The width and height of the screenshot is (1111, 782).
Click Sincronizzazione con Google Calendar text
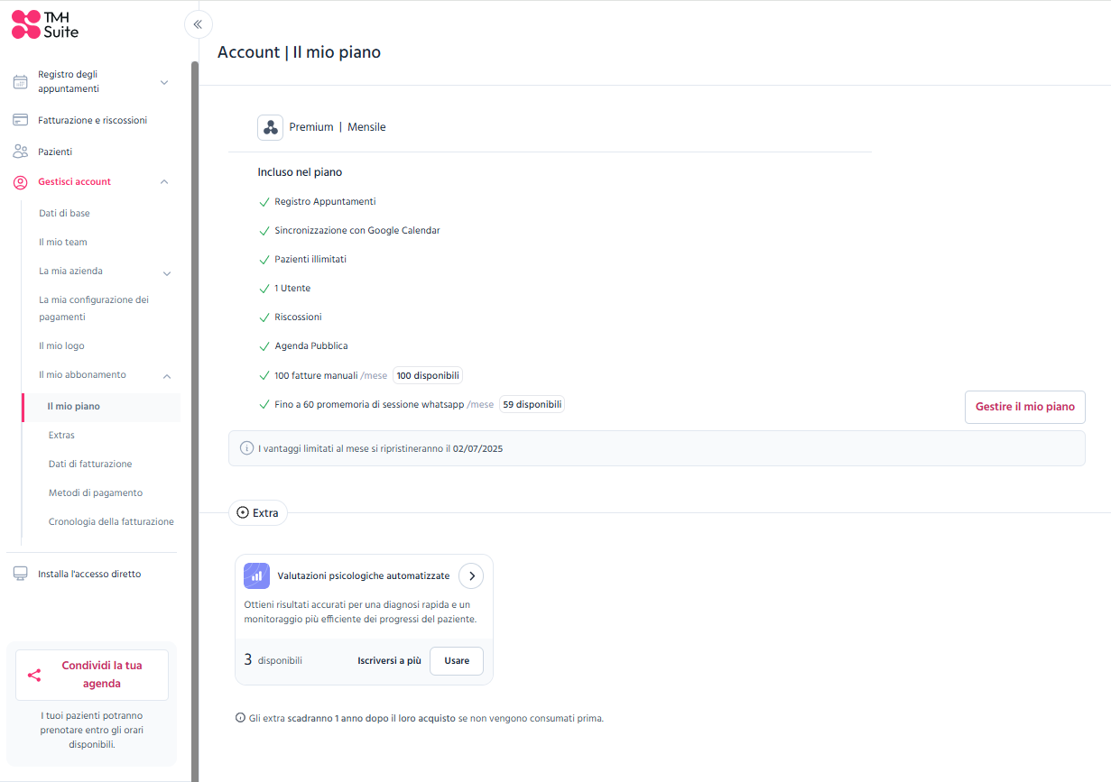click(357, 231)
